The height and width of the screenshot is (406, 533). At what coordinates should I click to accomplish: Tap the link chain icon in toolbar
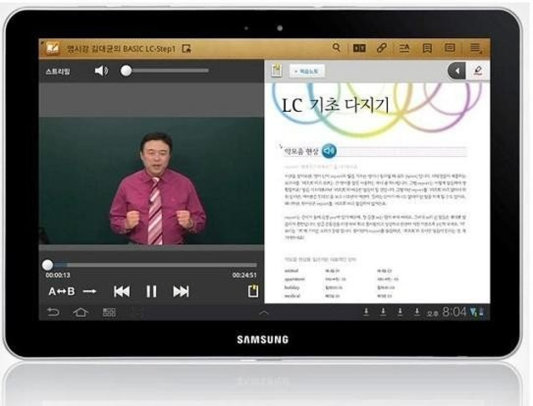click(382, 48)
